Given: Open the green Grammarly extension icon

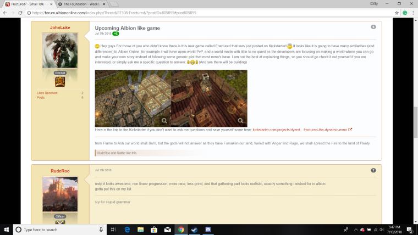Looking at the screenshot, I should [405, 13].
